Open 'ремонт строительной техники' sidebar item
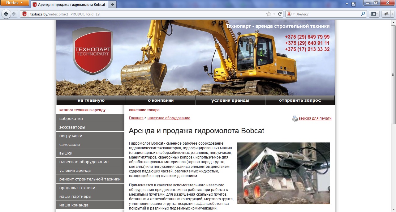Viewport: 396px width, 212px height. pos(90,179)
